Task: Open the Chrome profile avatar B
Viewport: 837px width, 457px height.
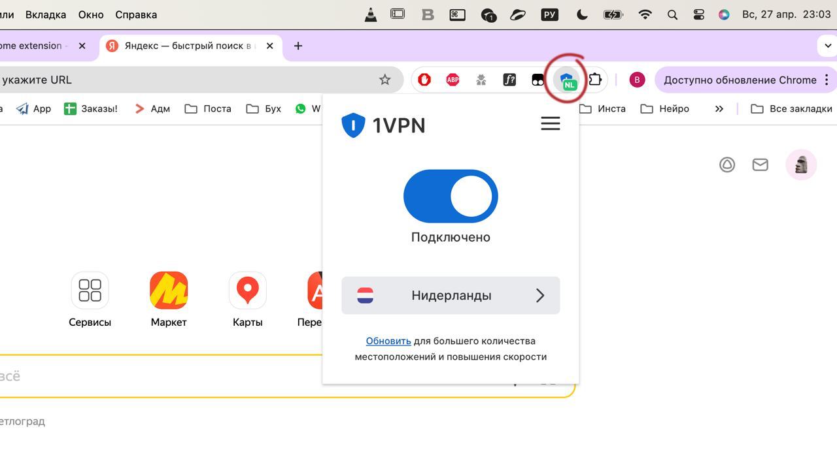Action: [x=637, y=80]
